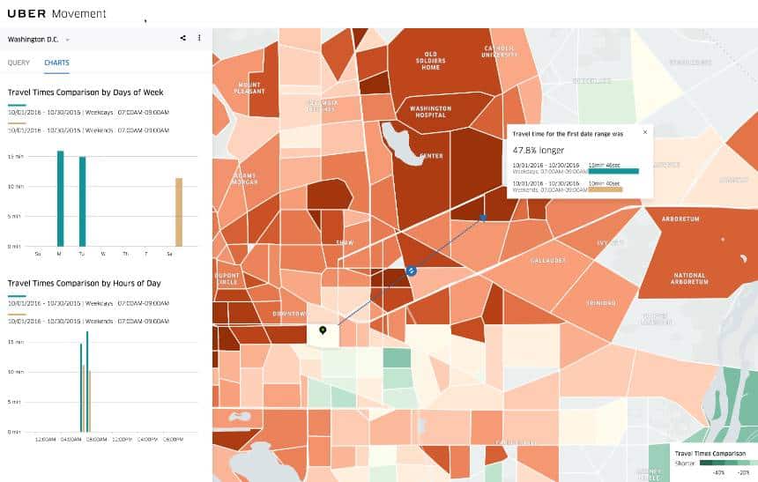Image resolution: width=758 pixels, height=482 pixels.
Task: Click the Dupont Circle zone label
Action: (x=227, y=279)
